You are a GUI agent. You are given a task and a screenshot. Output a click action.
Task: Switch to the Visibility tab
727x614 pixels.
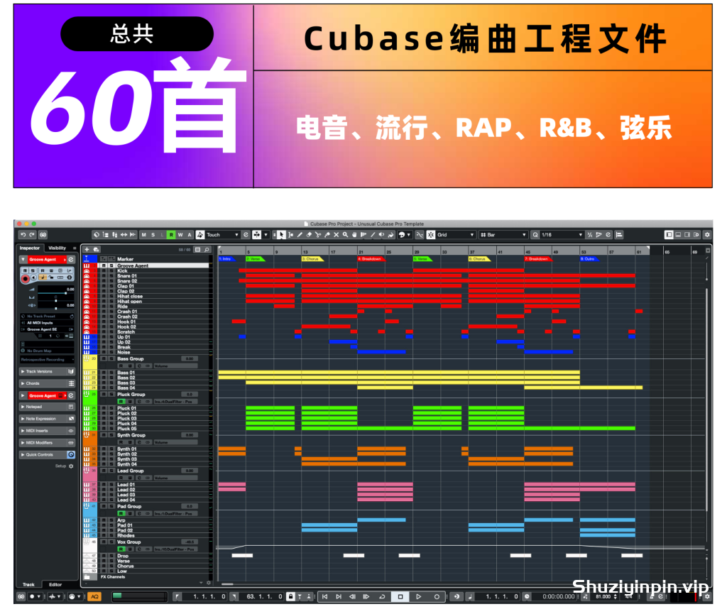(x=57, y=248)
